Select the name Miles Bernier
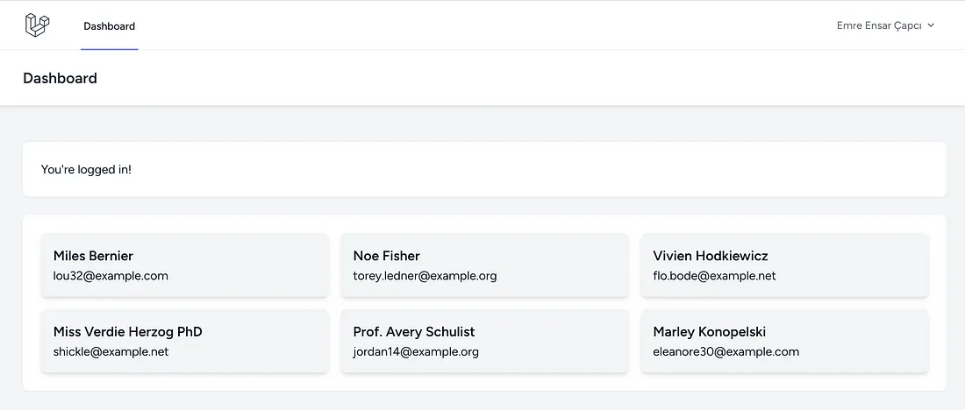Viewport: 965px width, 410px height. click(93, 256)
